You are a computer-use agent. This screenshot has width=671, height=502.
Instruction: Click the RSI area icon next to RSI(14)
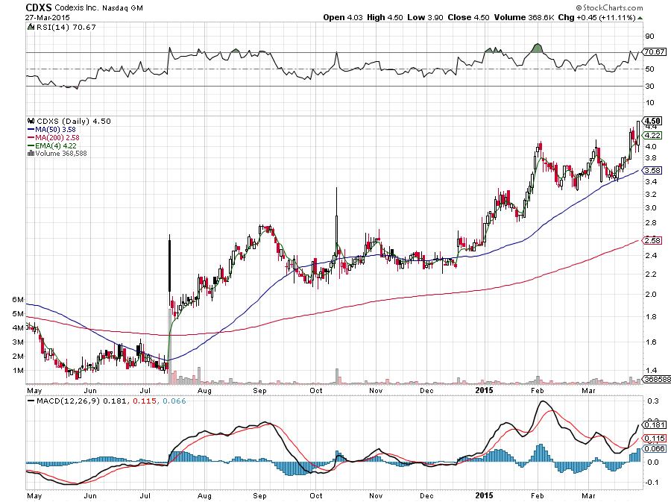click(31, 27)
